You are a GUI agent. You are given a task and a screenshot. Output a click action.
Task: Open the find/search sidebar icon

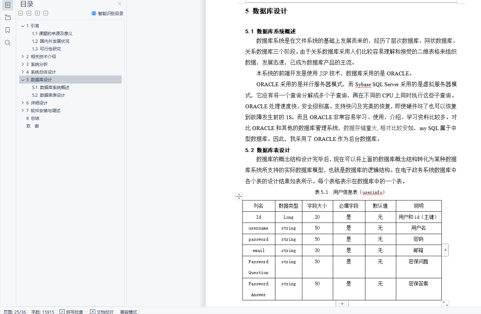pyautogui.click(x=7, y=43)
